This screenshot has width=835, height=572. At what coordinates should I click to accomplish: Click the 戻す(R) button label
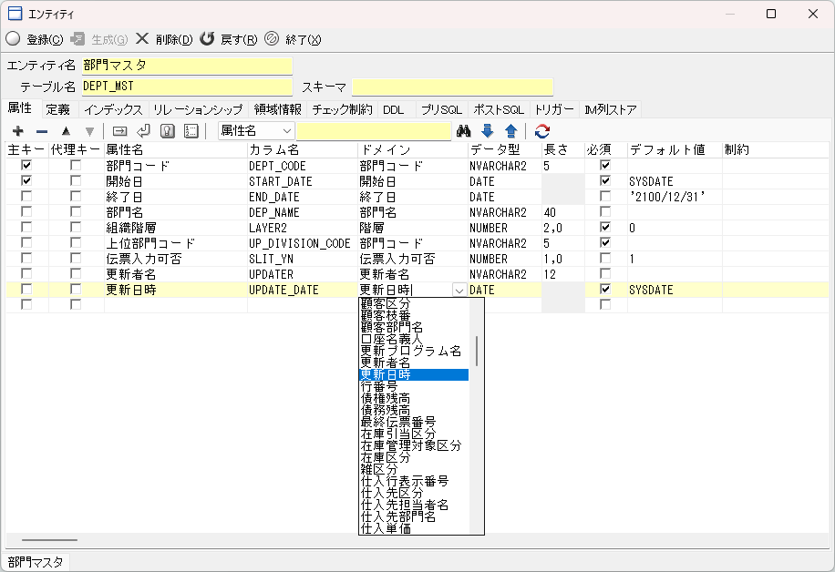click(x=239, y=40)
